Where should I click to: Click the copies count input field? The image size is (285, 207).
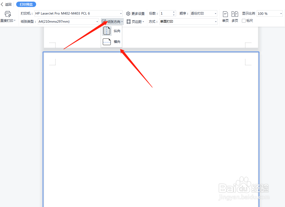[x=166, y=13]
